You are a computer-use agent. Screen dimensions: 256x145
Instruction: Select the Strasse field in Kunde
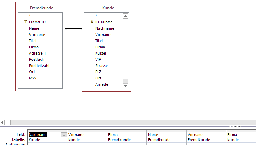click(x=102, y=66)
